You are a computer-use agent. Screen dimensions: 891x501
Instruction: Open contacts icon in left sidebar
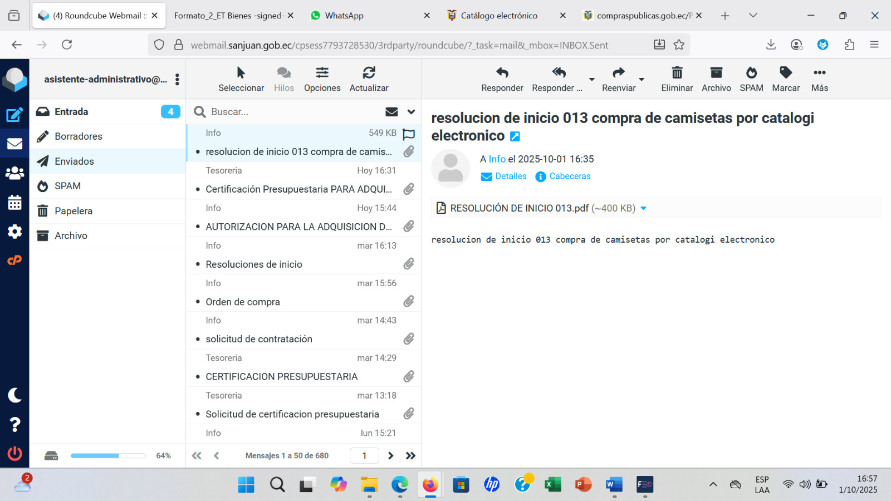click(x=14, y=173)
